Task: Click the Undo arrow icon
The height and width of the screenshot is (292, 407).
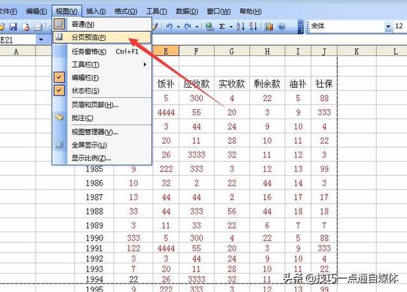Action: point(170,26)
